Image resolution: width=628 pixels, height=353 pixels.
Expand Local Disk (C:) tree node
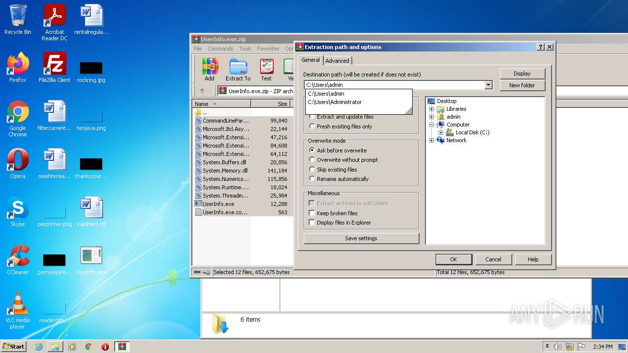tap(441, 132)
